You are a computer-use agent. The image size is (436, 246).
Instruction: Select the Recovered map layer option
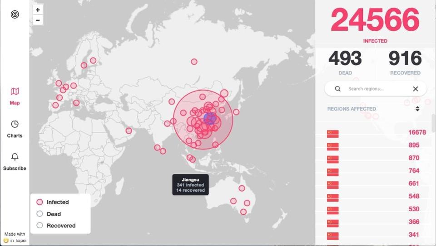tap(40, 226)
